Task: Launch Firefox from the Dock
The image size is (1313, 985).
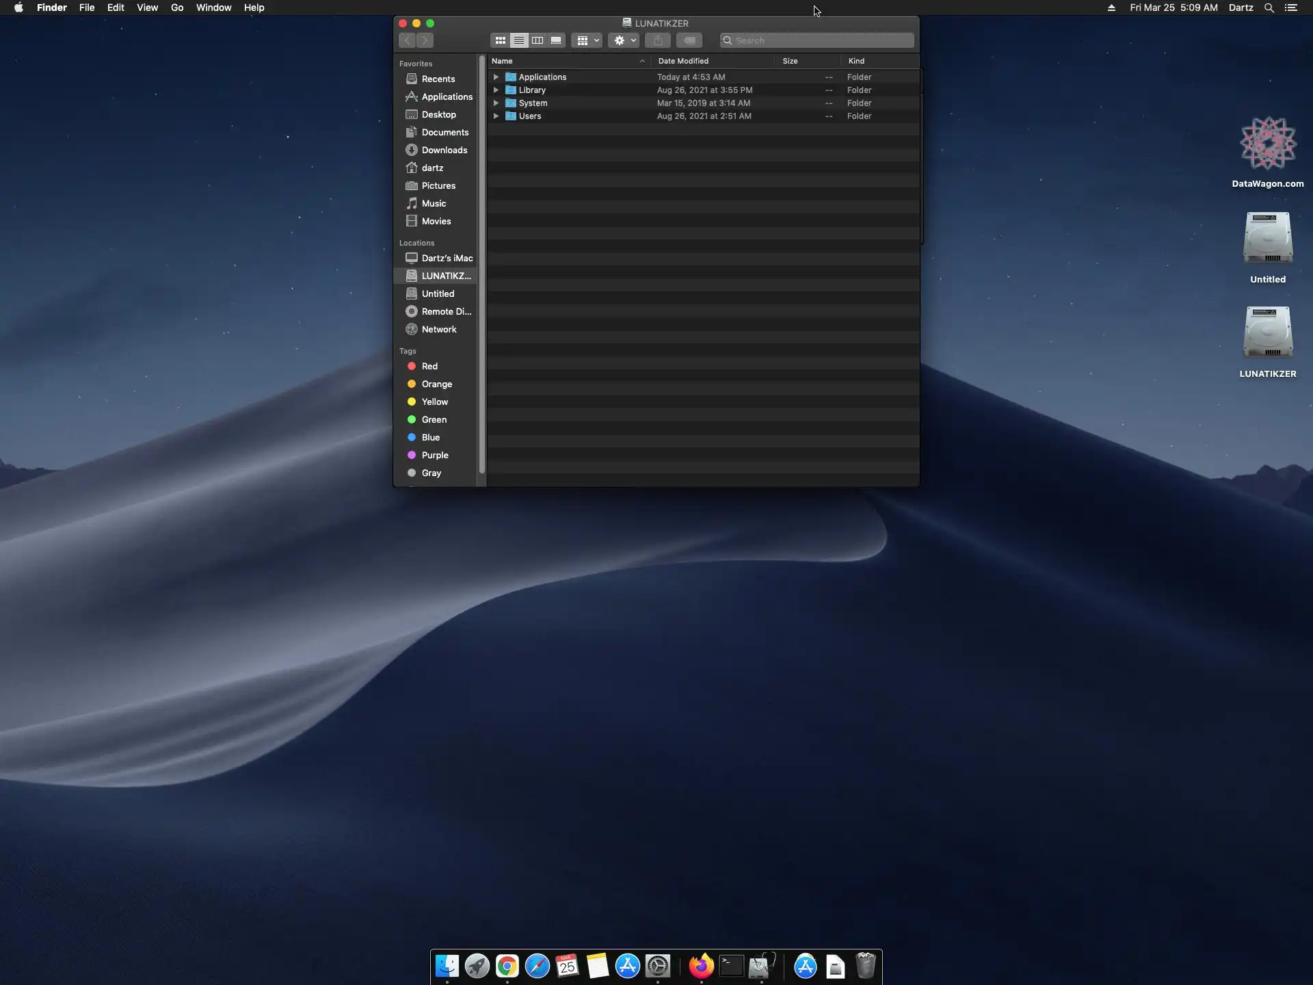Action: pos(701,966)
